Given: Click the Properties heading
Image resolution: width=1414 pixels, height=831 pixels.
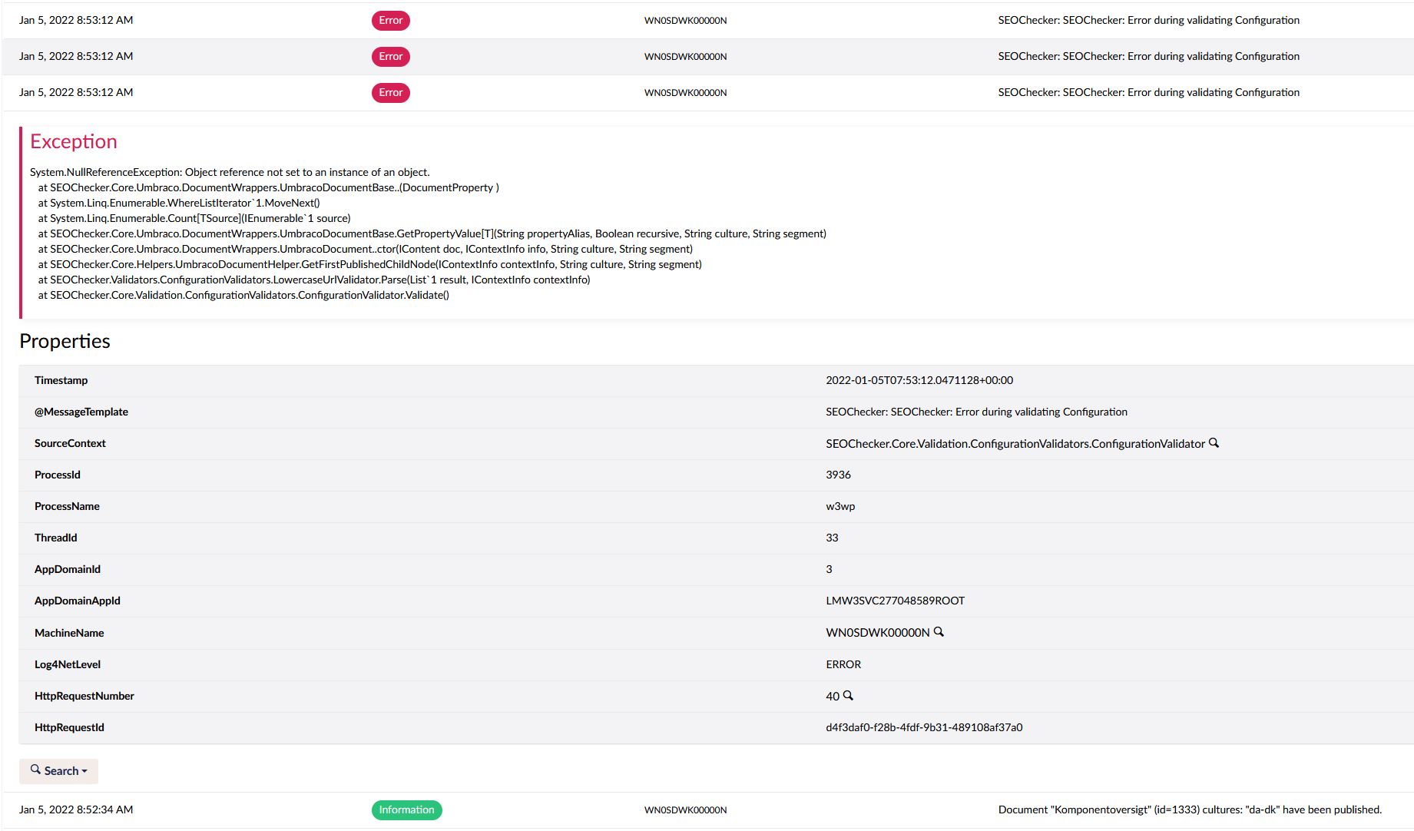Looking at the screenshot, I should [x=65, y=341].
